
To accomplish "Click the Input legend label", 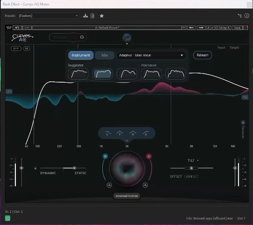I will 221,47.
